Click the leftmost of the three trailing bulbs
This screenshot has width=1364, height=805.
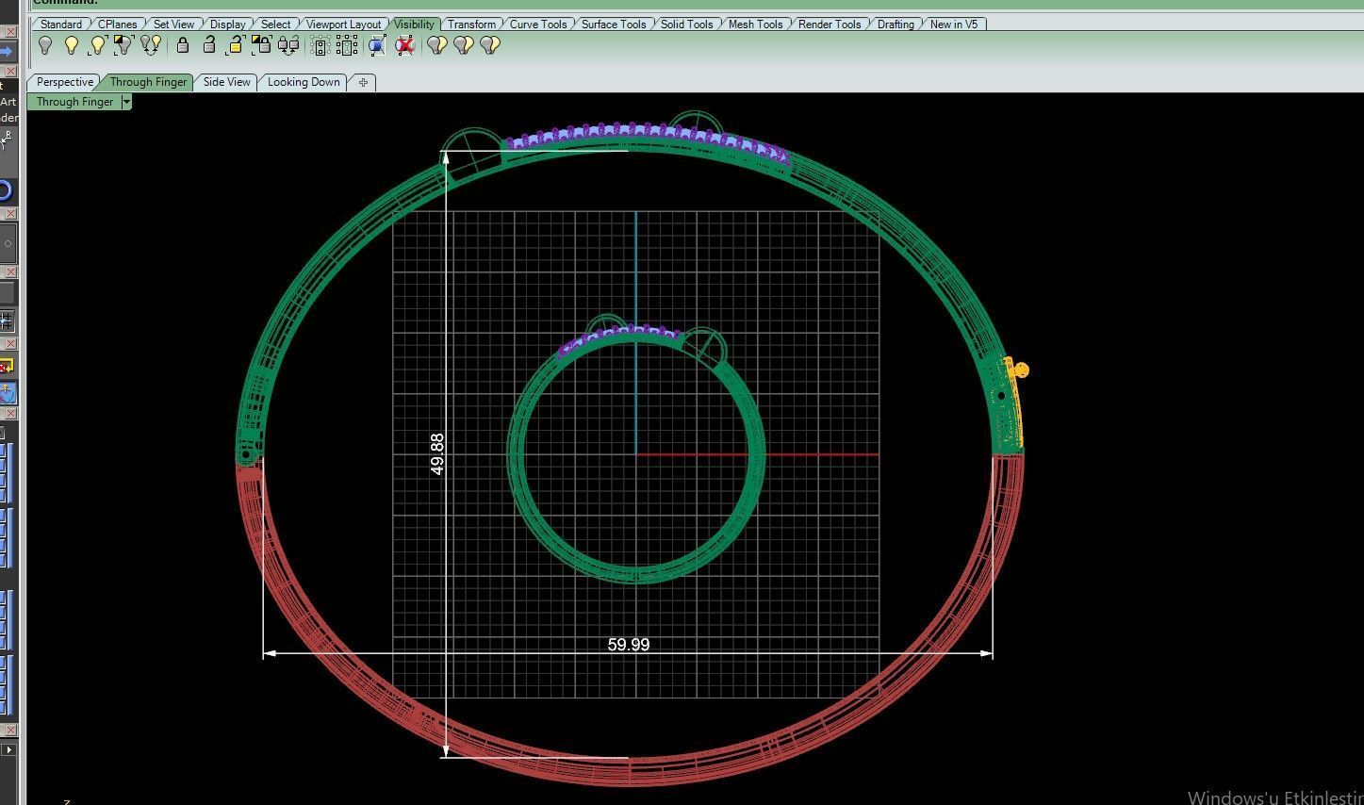click(x=436, y=45)
